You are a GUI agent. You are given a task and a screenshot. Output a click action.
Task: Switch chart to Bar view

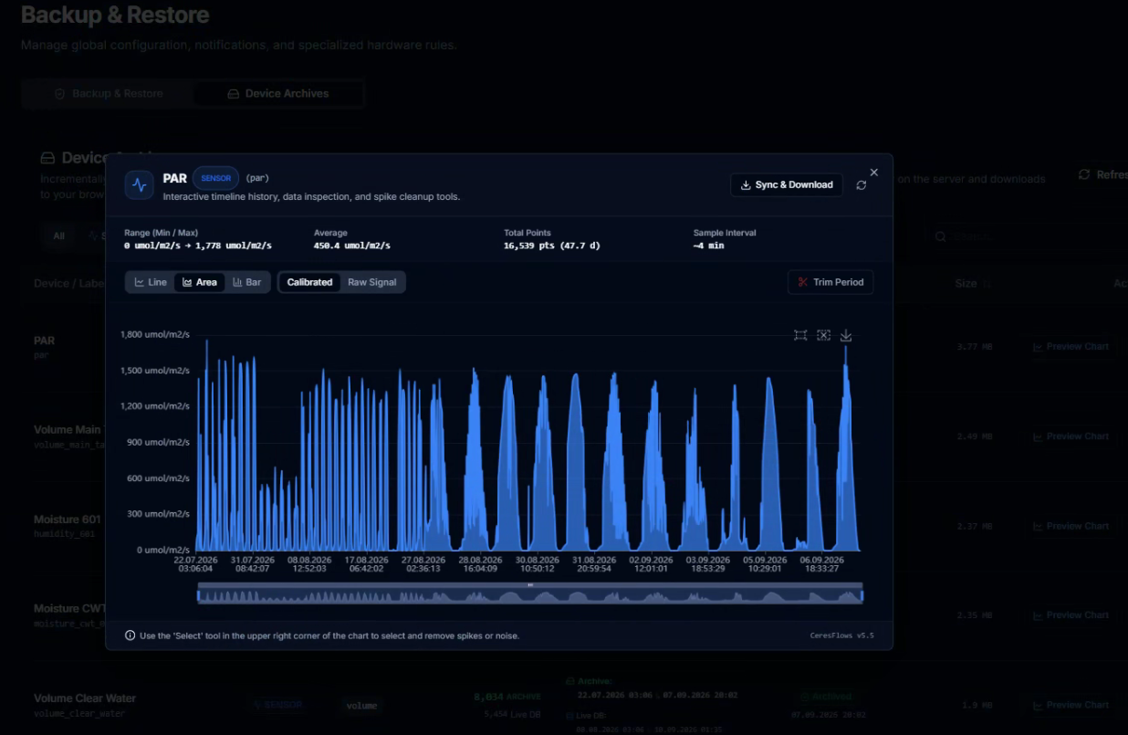(x=247, y=282)
